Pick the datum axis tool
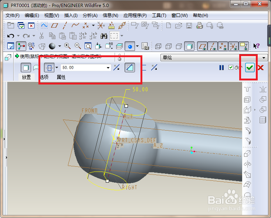The image size is (271, 218). click(x=65, y=25)
